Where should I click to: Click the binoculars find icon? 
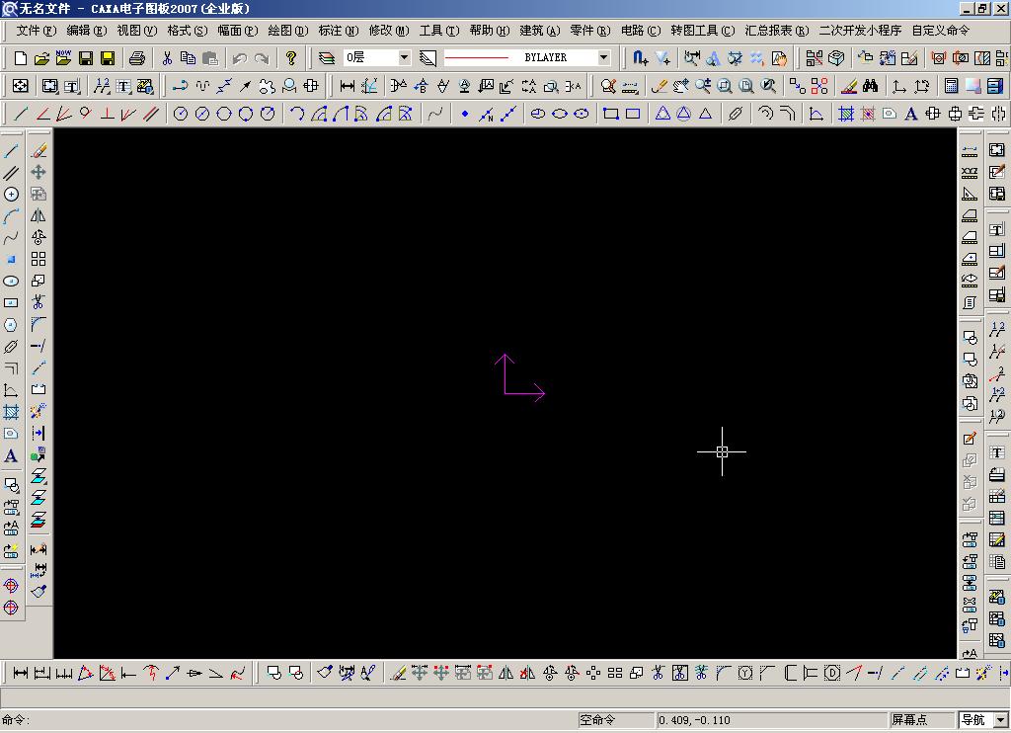pos(871,86)
